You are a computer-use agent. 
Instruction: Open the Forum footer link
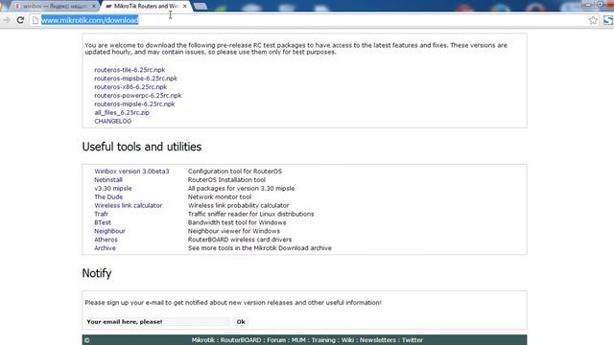tap(276, 340)
